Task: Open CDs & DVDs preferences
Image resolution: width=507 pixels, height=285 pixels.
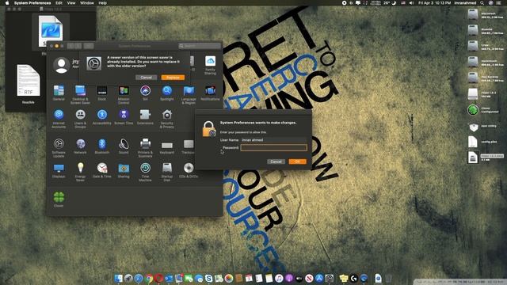Action: (189, 170)
